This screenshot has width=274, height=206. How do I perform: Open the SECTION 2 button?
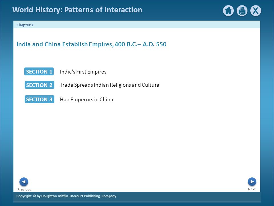click(x=39, y=85)
